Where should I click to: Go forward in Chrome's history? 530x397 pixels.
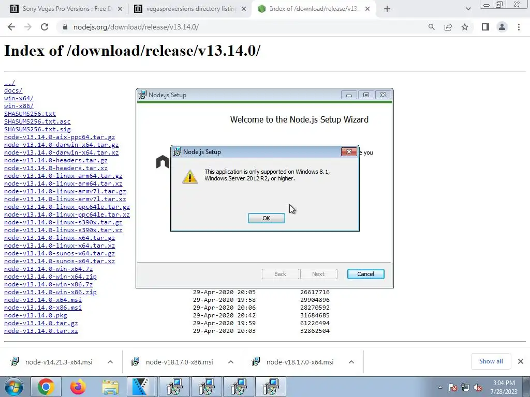(28, 27)
